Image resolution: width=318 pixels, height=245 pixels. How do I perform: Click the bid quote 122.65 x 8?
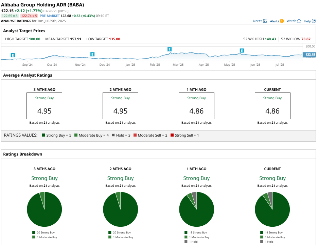coord(10,16)
